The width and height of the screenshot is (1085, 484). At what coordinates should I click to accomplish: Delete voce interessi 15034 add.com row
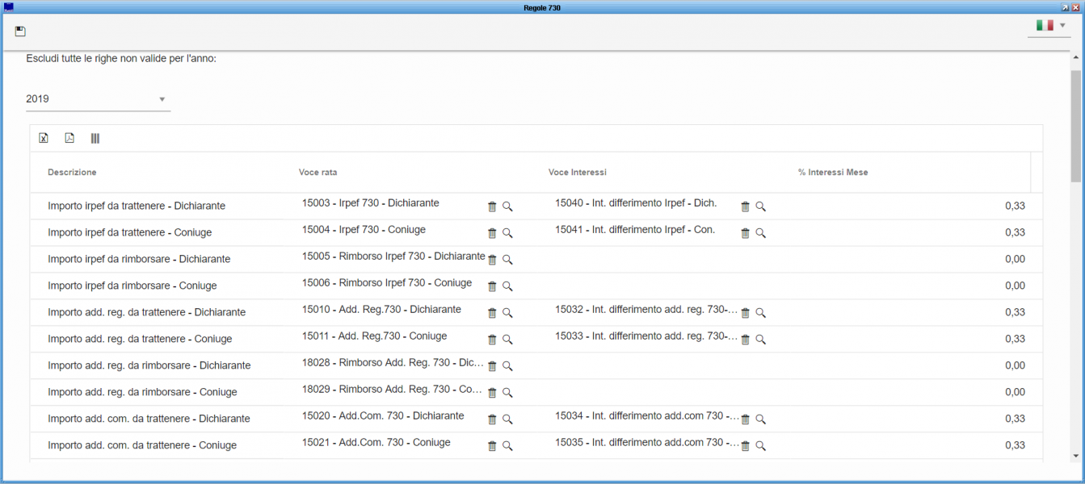[x=745, y=419]
